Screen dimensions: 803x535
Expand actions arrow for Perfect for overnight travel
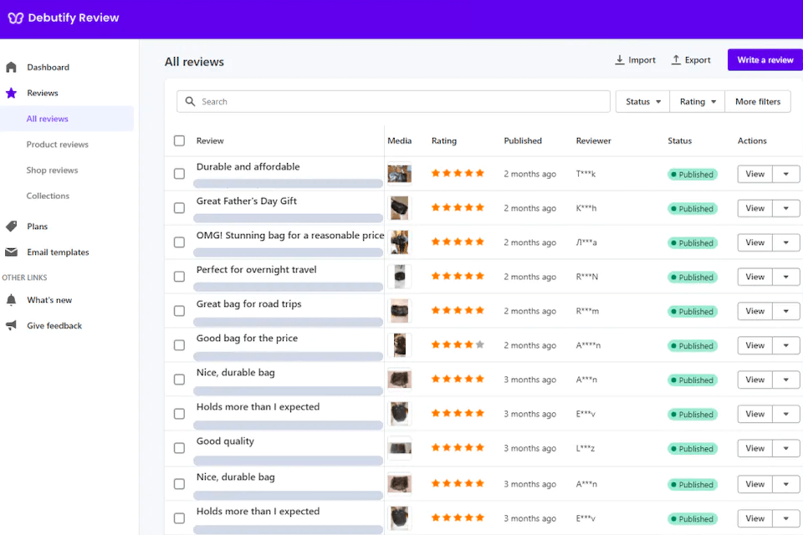pos(786,277)
